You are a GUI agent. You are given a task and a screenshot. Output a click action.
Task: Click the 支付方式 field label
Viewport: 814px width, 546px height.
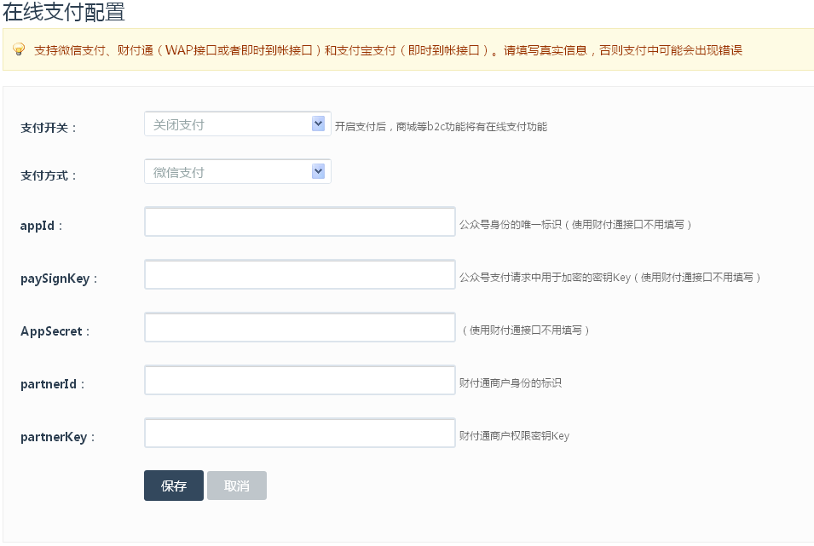(x=49, y=175)
